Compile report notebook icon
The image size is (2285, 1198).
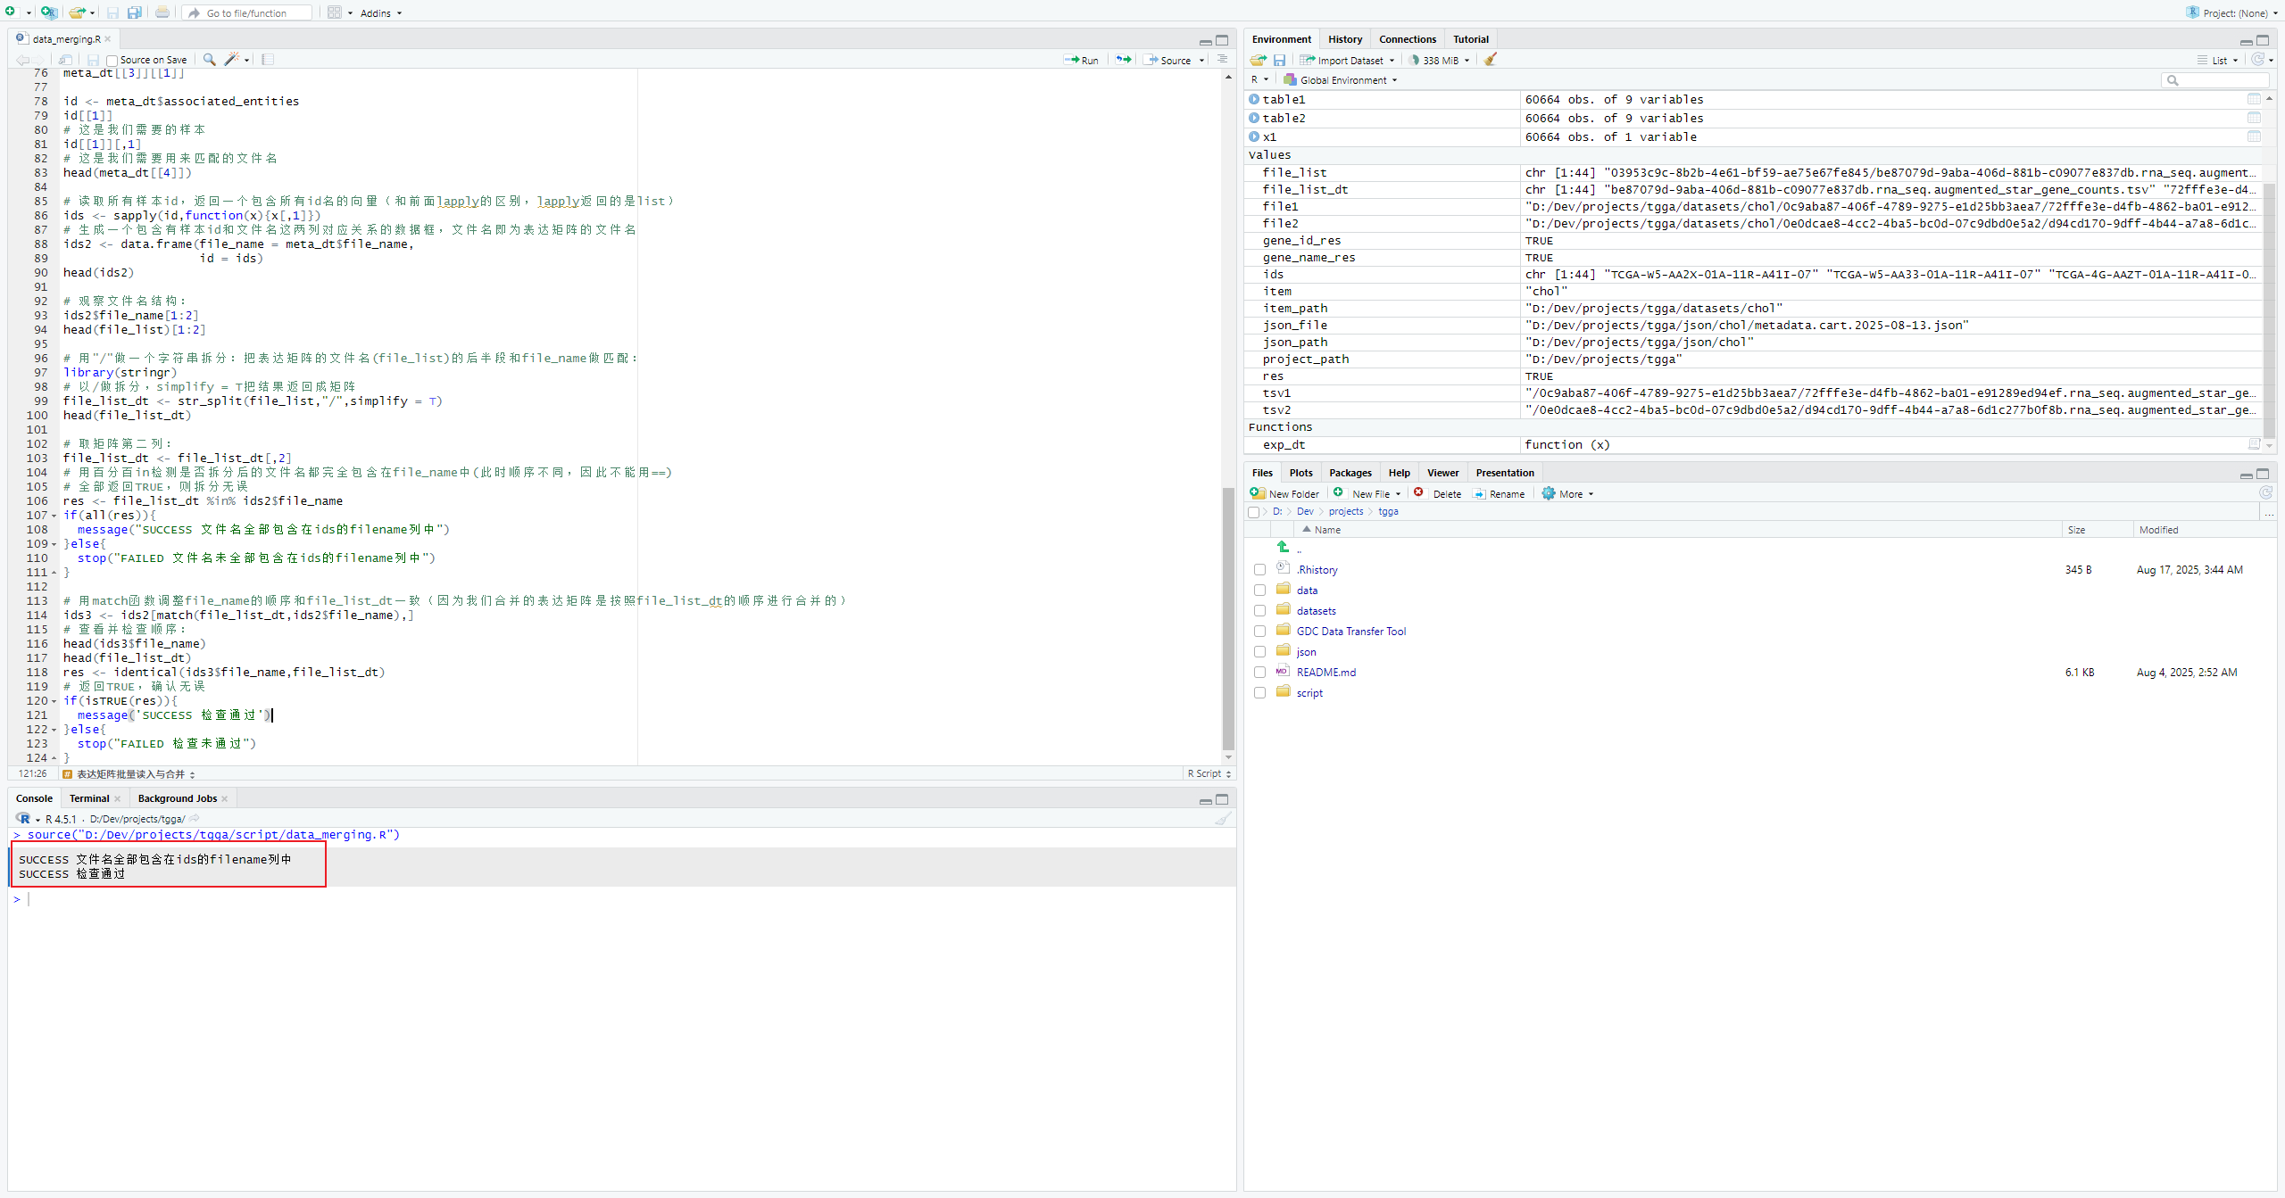(268, 60)
